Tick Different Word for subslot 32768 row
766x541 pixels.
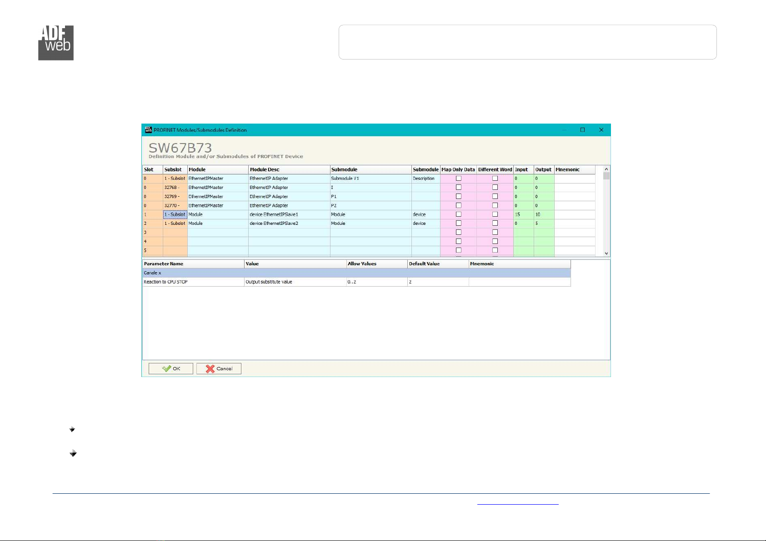tap(495, 187)
